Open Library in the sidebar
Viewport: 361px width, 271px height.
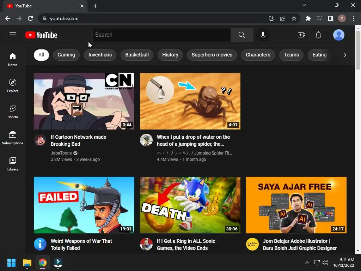[13, 164]
